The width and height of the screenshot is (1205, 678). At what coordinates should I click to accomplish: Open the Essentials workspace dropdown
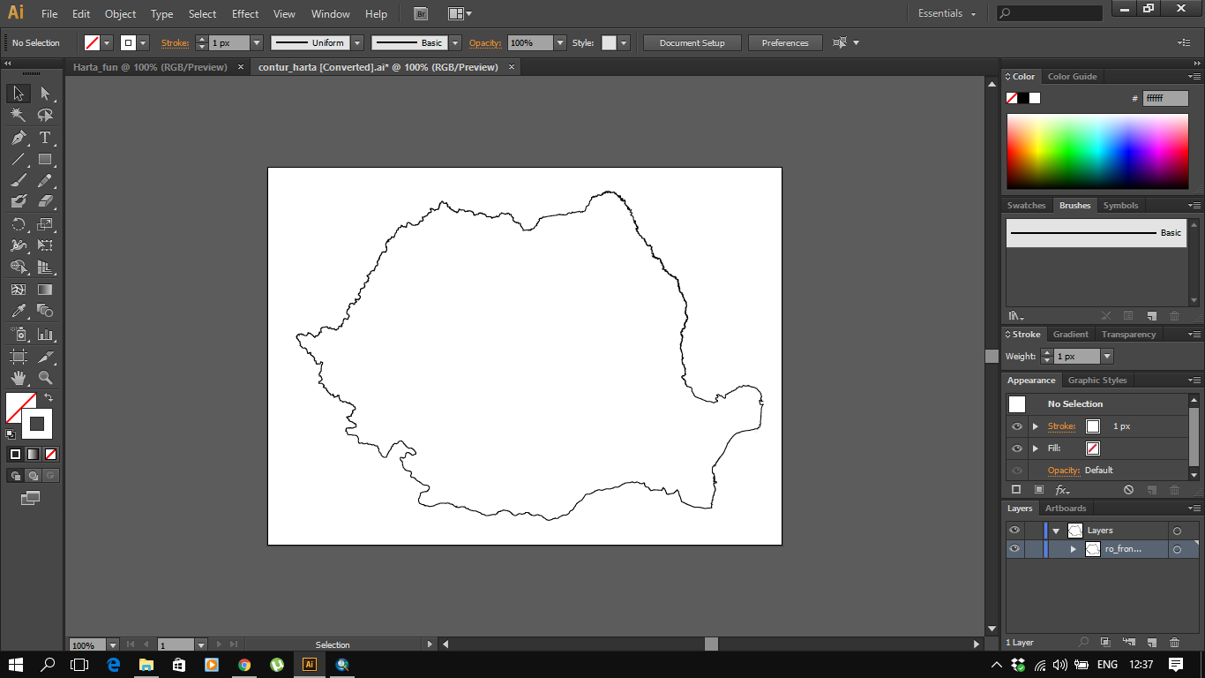(947, 14)
